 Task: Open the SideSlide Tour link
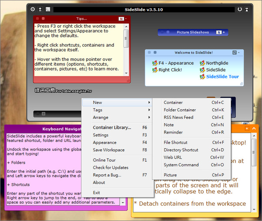(x=219, y=77)
